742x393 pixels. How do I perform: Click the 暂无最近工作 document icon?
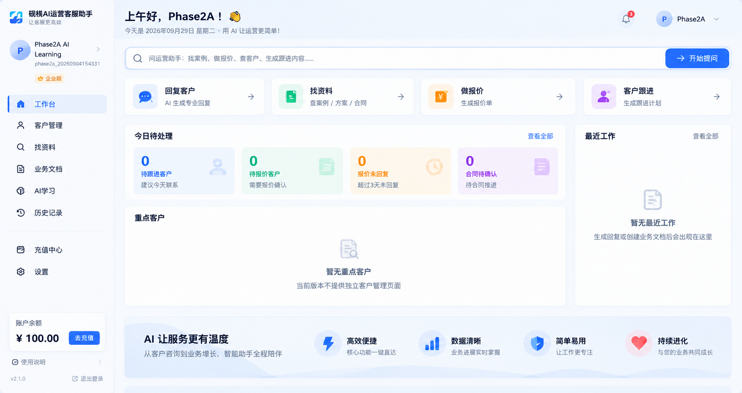pyautogui.click(x=652, y=200)
